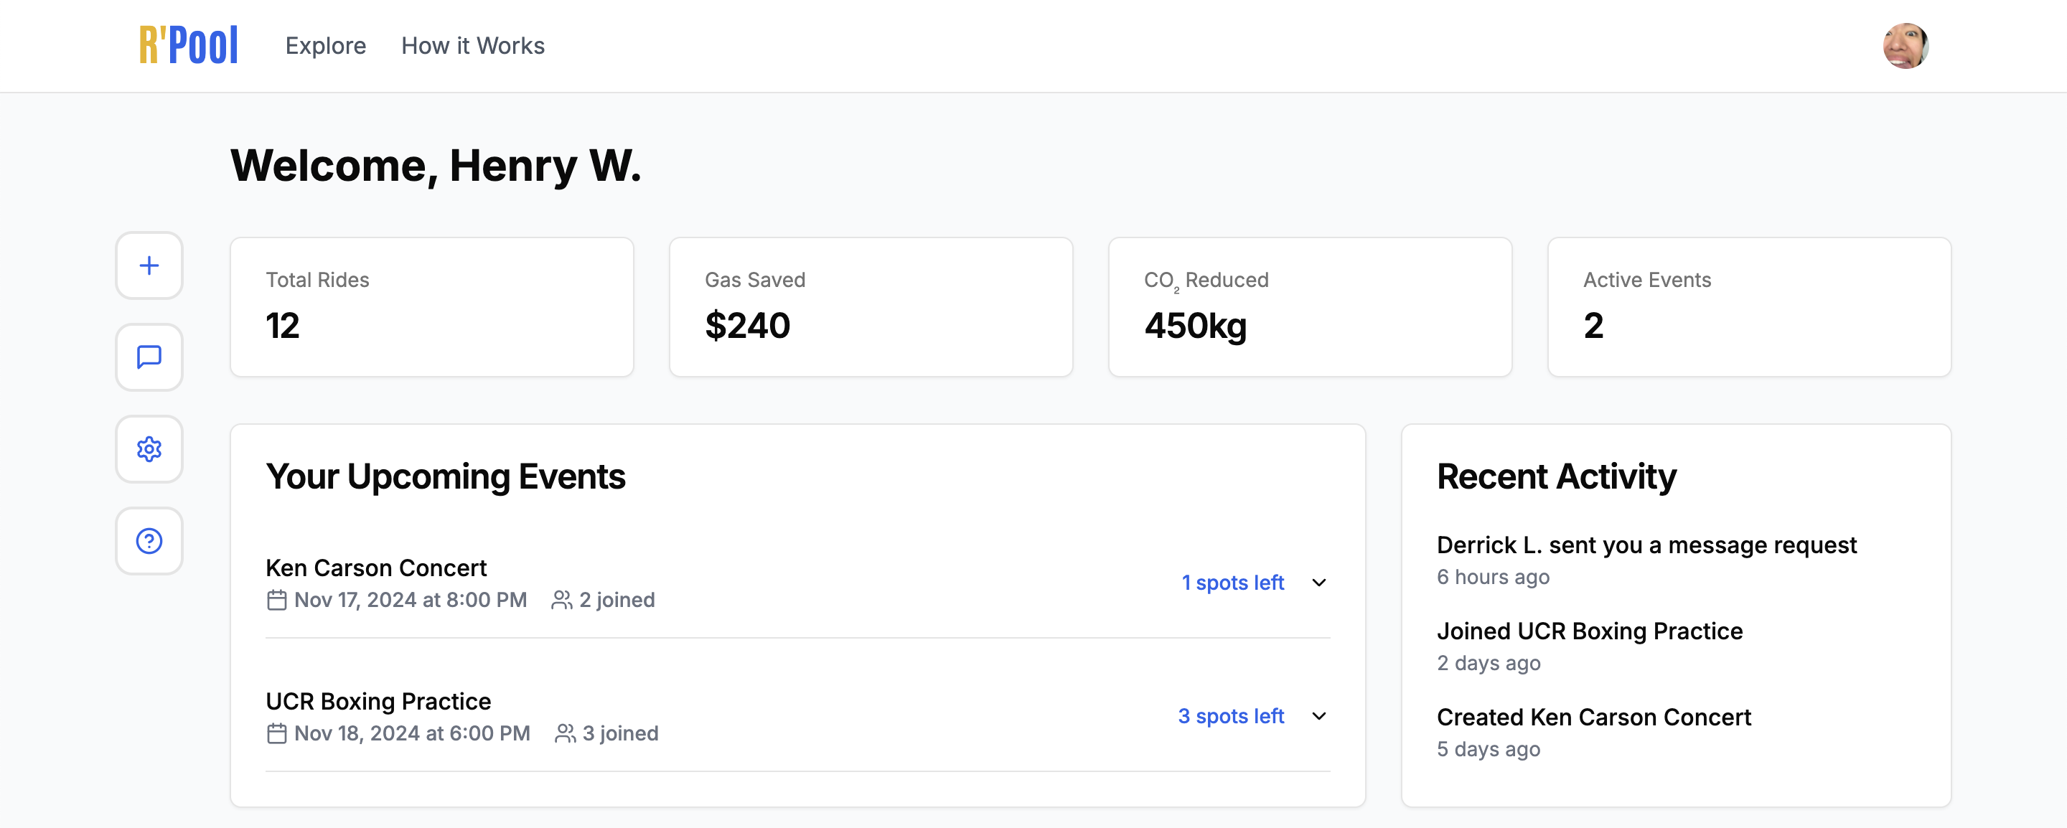Click "3 spots left" link
This screenshot has width=2067, height=828.
(x=1231, y=715)
